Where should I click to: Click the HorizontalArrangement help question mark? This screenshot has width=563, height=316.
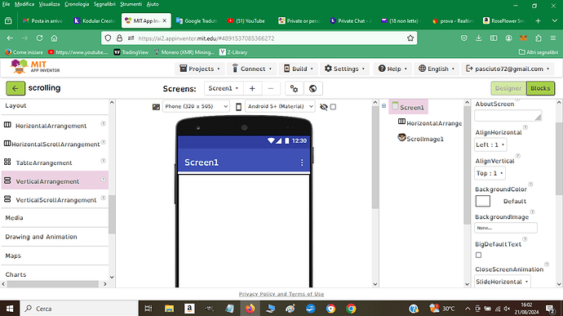pos(103,123)
